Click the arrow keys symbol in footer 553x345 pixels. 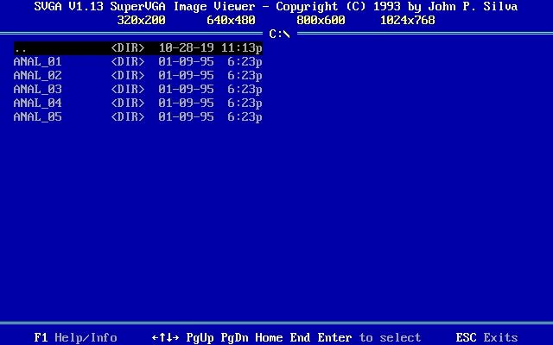coord(165,337)
